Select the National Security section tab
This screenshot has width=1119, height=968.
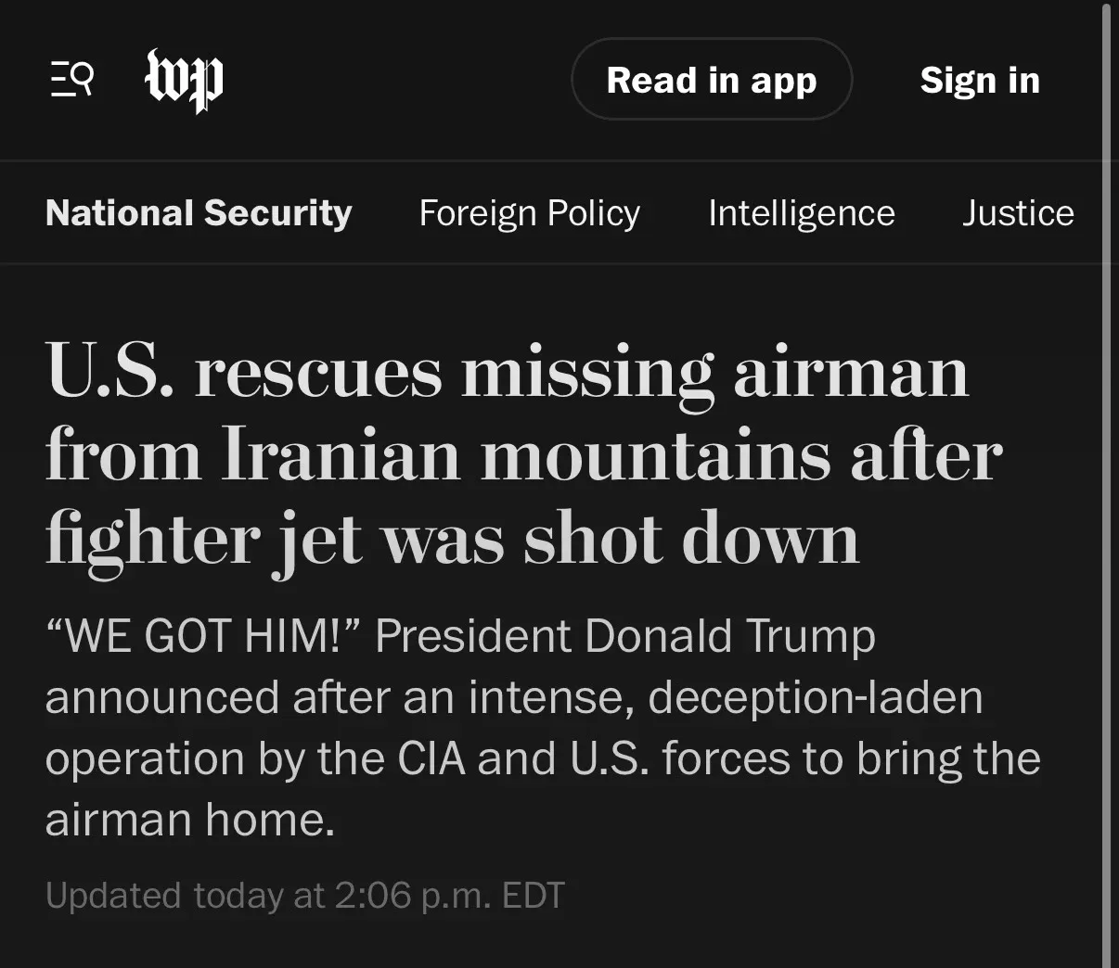tap(199, 213)
